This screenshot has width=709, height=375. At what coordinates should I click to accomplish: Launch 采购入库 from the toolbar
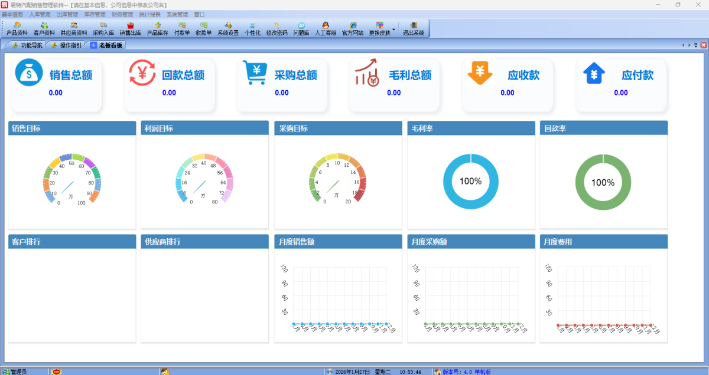(x=103, y=28)
